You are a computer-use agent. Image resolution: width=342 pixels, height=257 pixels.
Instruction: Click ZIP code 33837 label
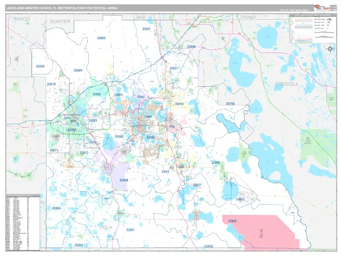pyautogui.click(x=174, y=69)
